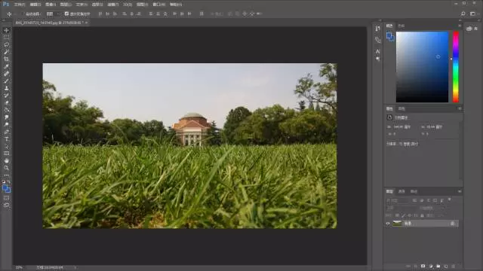Click the create new layer button

[446, 266]
